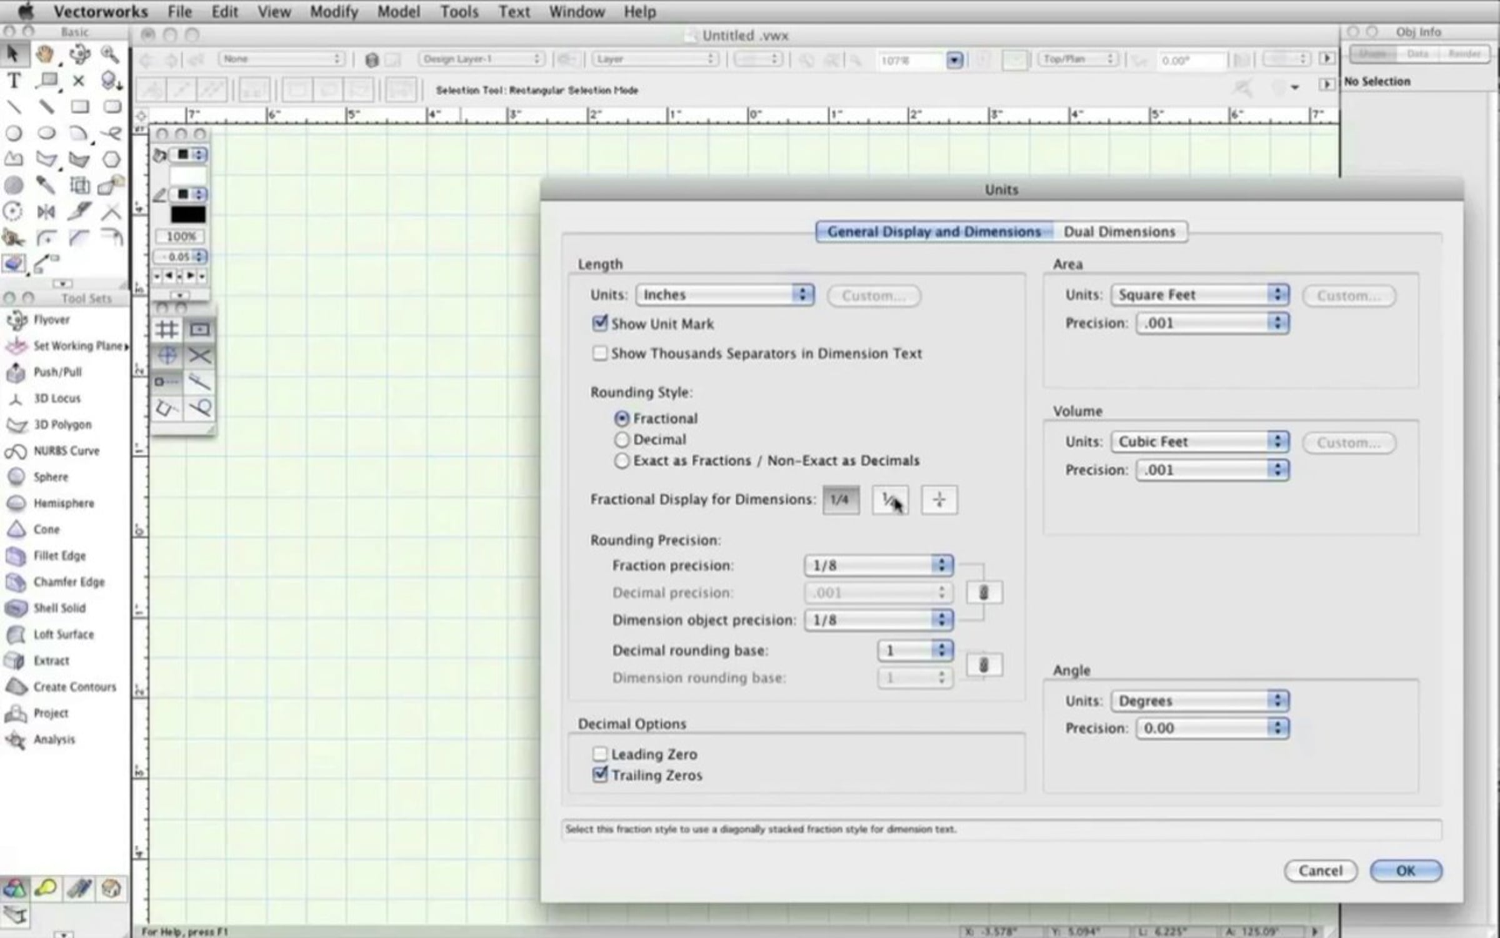
Task: Choose the Mirror tool icon
Action: (46, 212)
